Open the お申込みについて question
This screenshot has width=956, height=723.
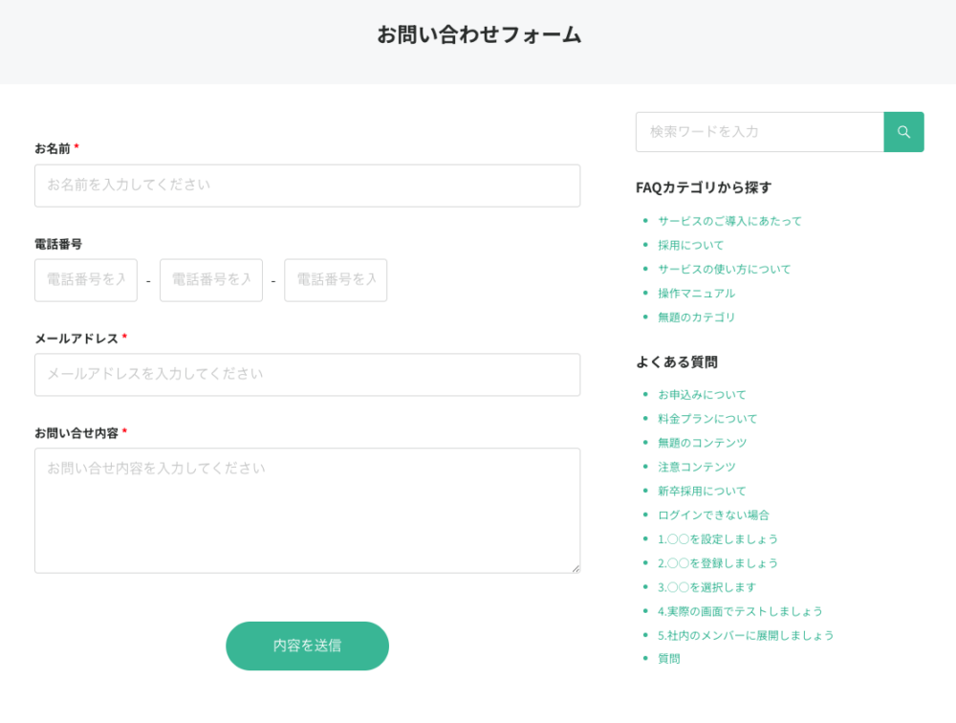point(702,394)
